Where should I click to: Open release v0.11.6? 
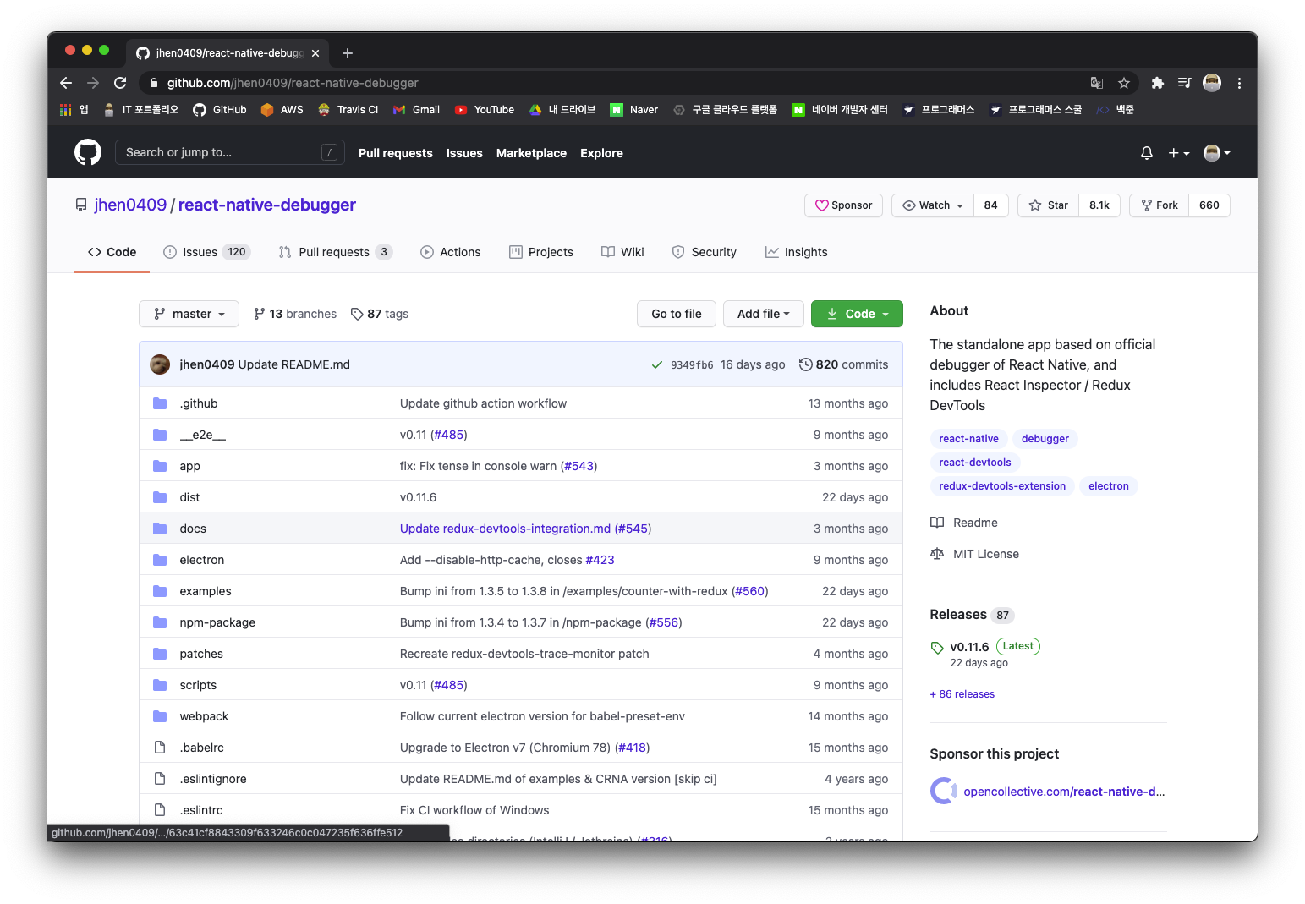tap(969, 647)
